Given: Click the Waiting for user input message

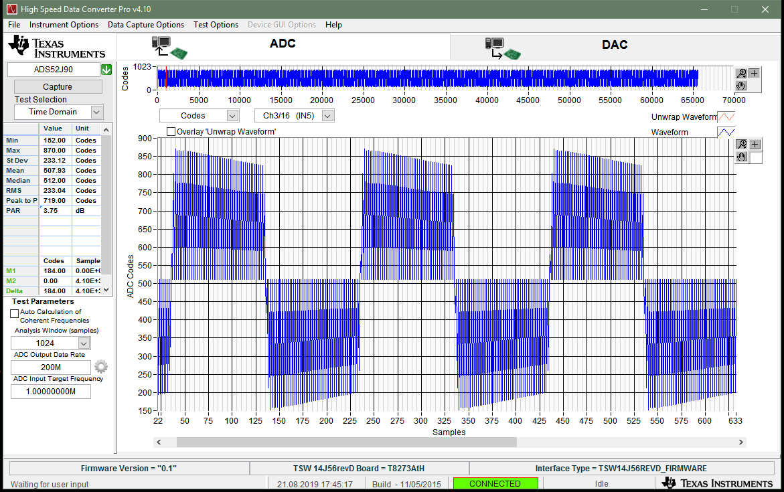Looking at the screenshot, I should 50,484.
